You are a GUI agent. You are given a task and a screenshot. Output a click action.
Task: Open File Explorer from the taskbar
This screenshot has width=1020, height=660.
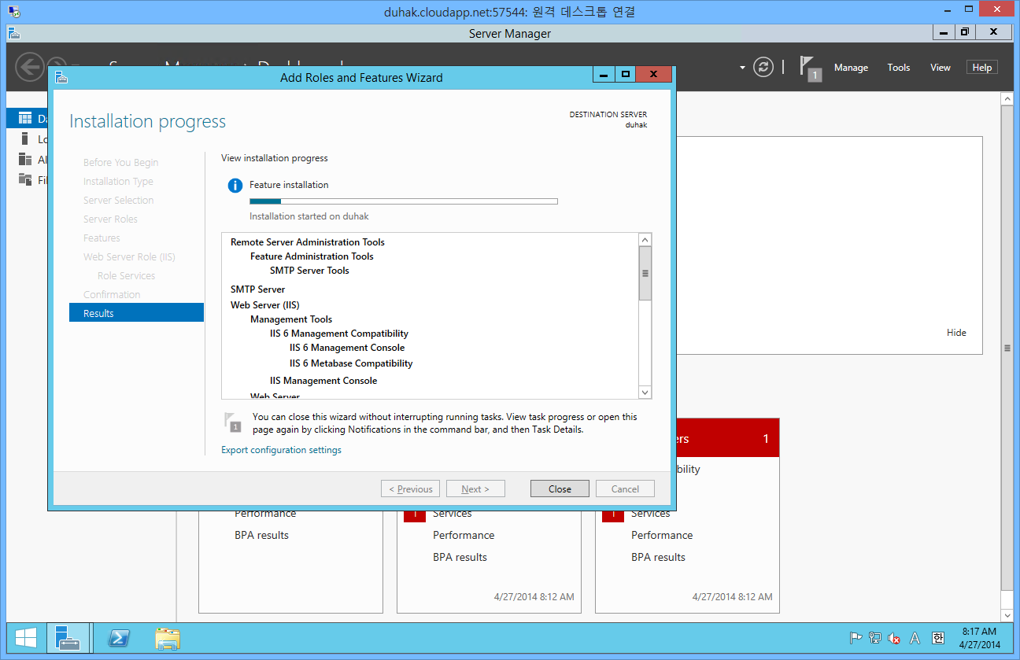pos(168,638)
